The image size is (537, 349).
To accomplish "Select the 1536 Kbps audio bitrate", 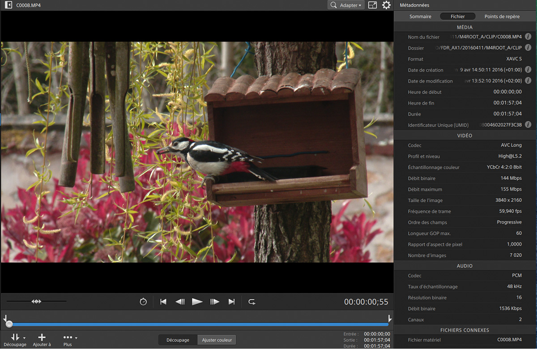I will pyautogui.click(x=511, y=308).
